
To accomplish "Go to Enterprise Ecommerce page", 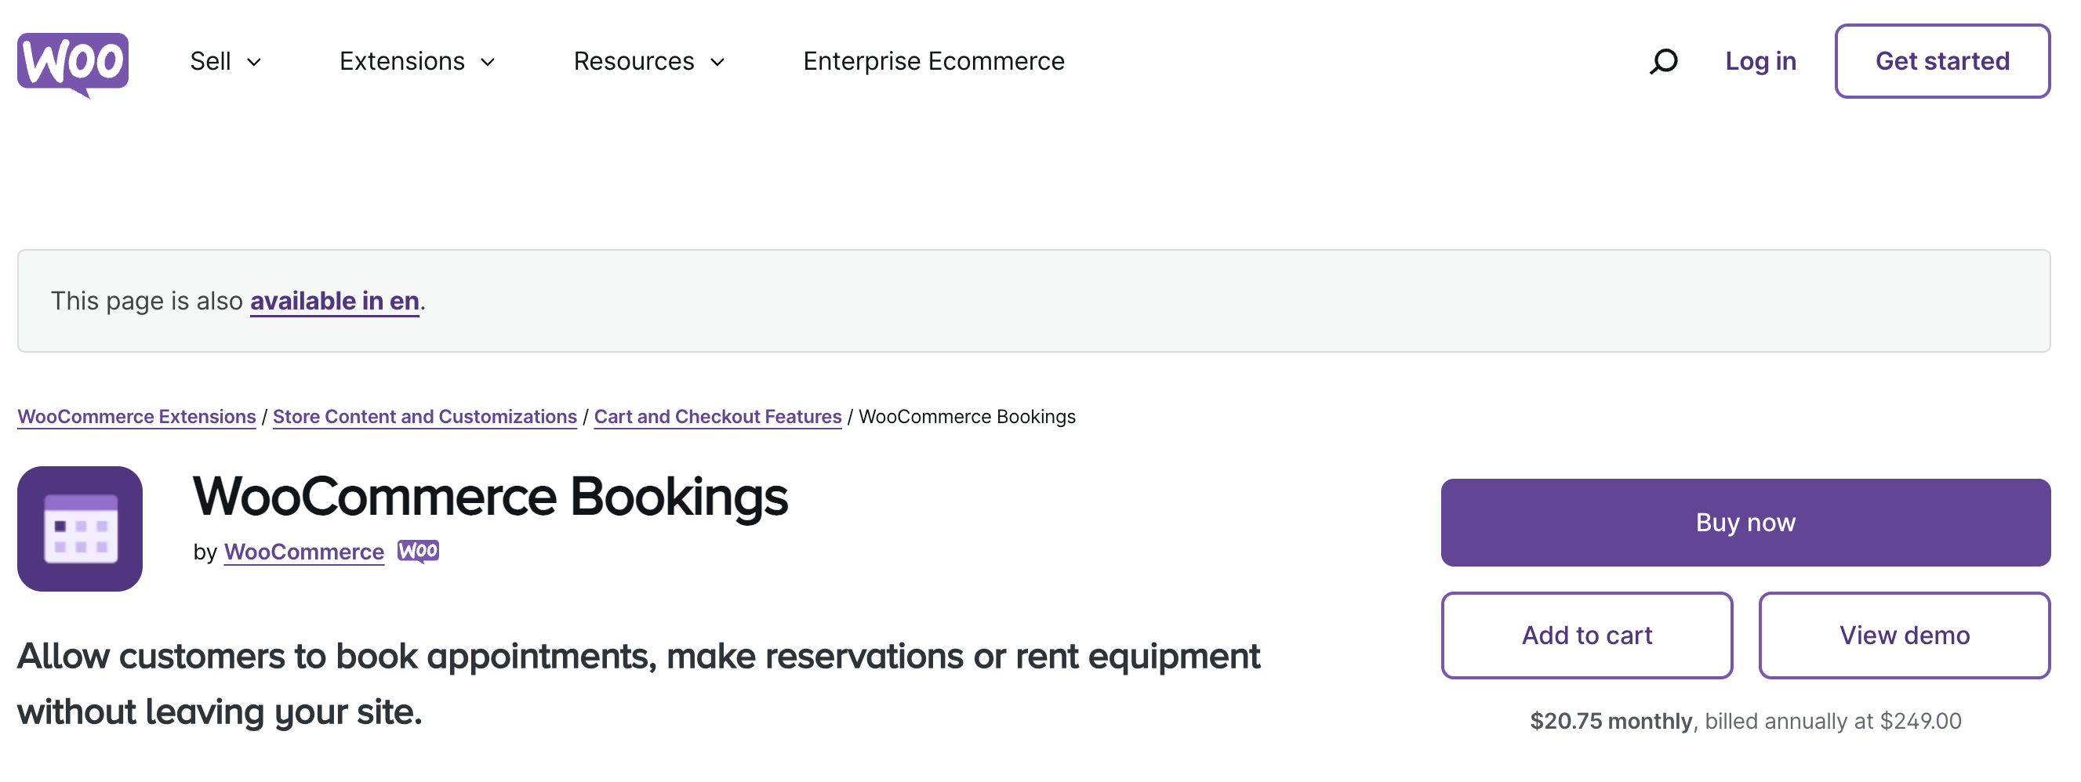I will coord(933,61).
